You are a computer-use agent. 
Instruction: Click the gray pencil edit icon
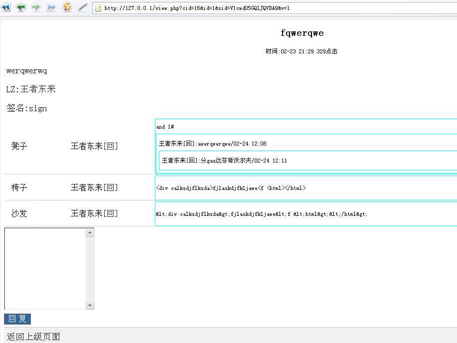(x=83, y=7)
